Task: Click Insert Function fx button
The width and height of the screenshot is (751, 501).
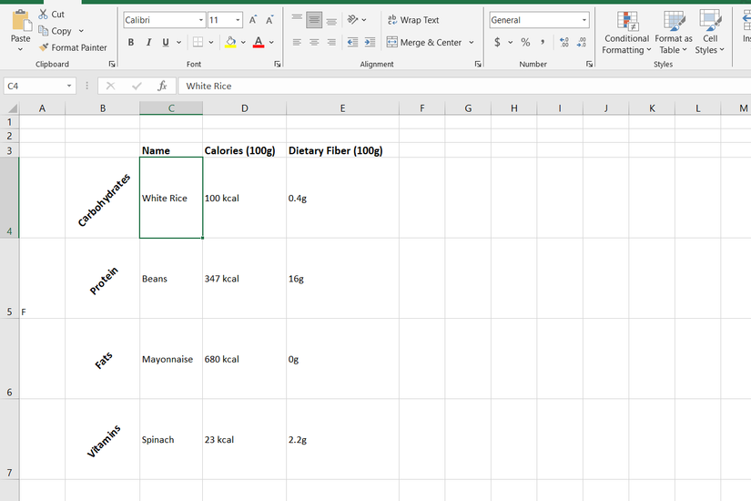Action: tap(162, 86)
